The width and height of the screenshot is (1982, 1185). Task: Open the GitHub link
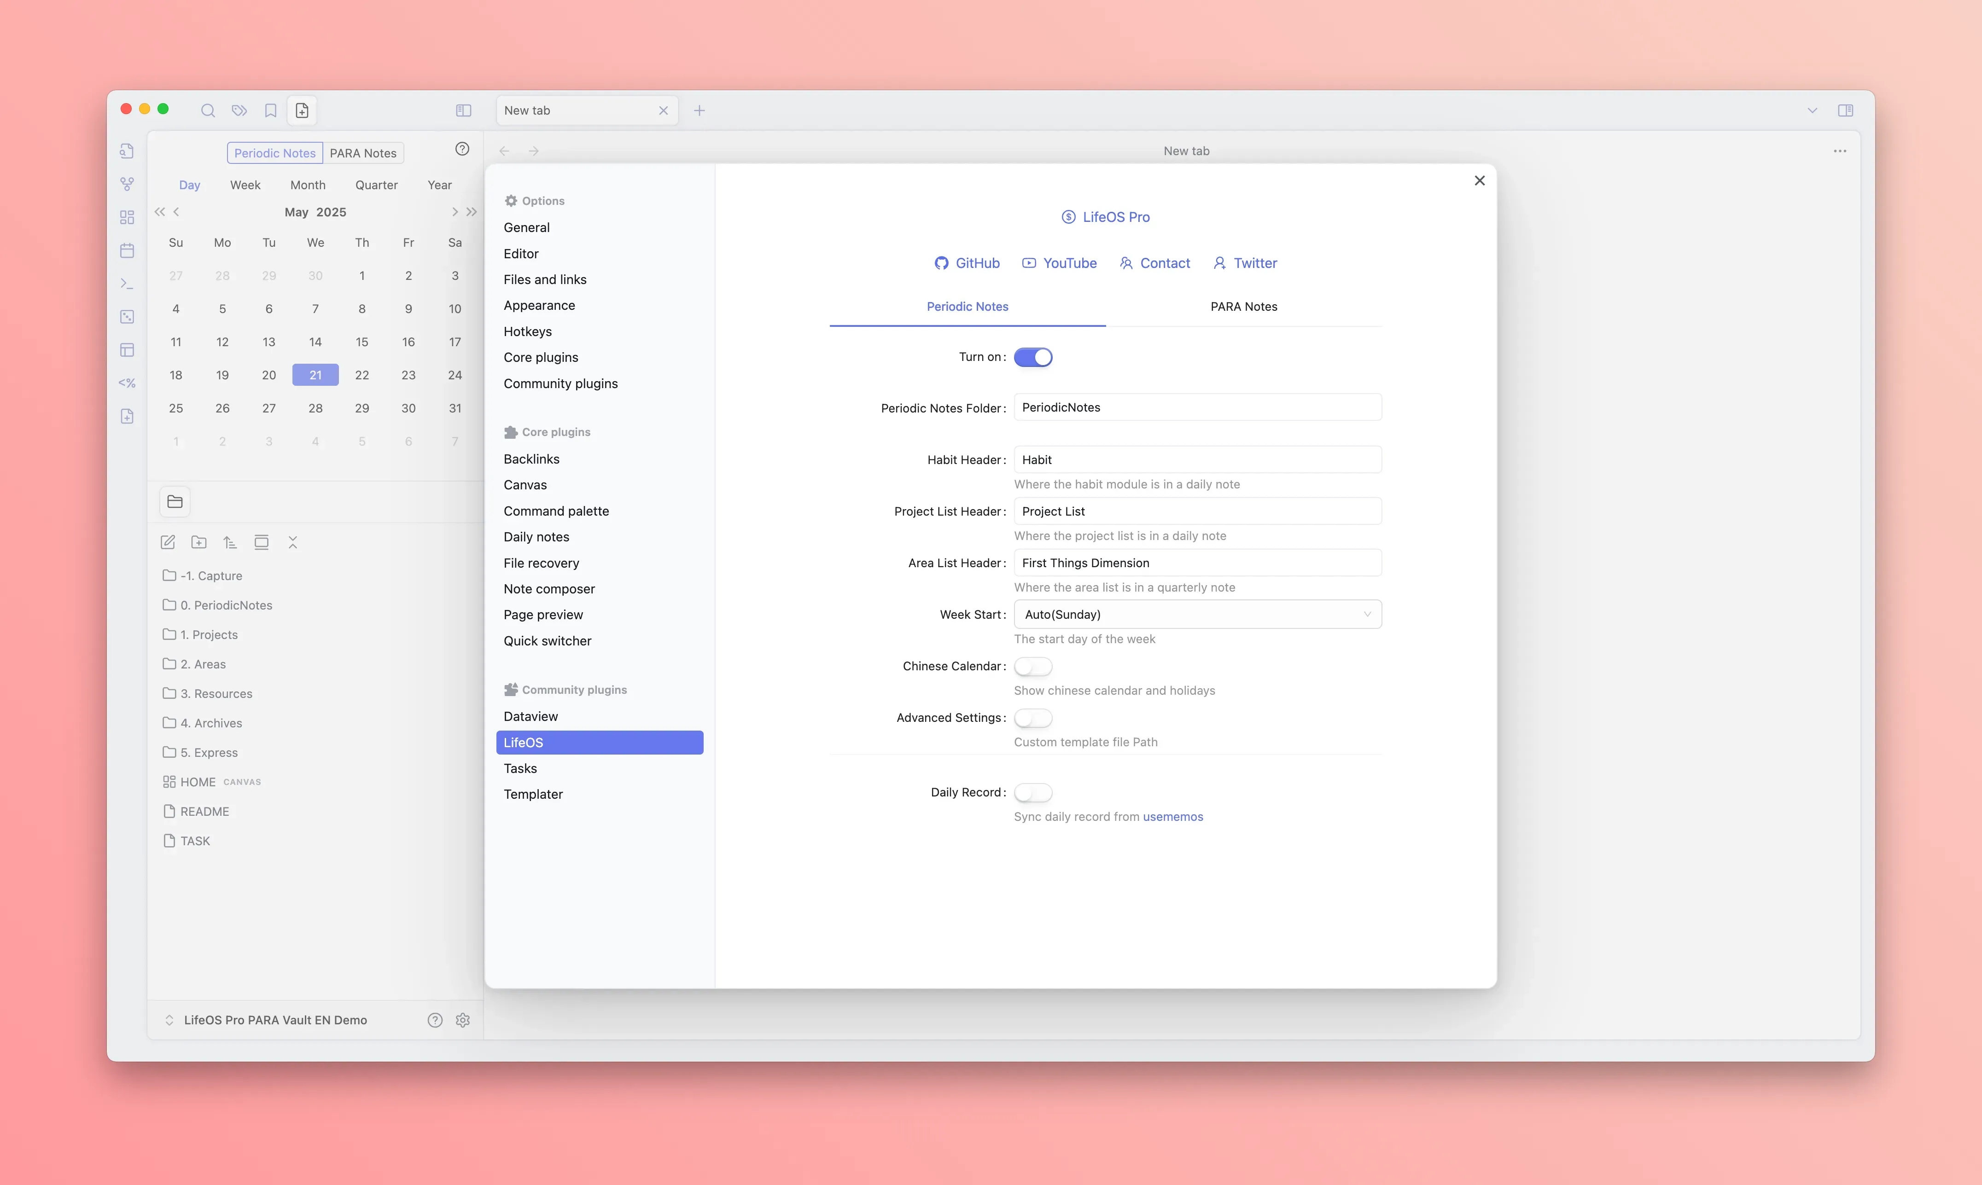[967, 263]
